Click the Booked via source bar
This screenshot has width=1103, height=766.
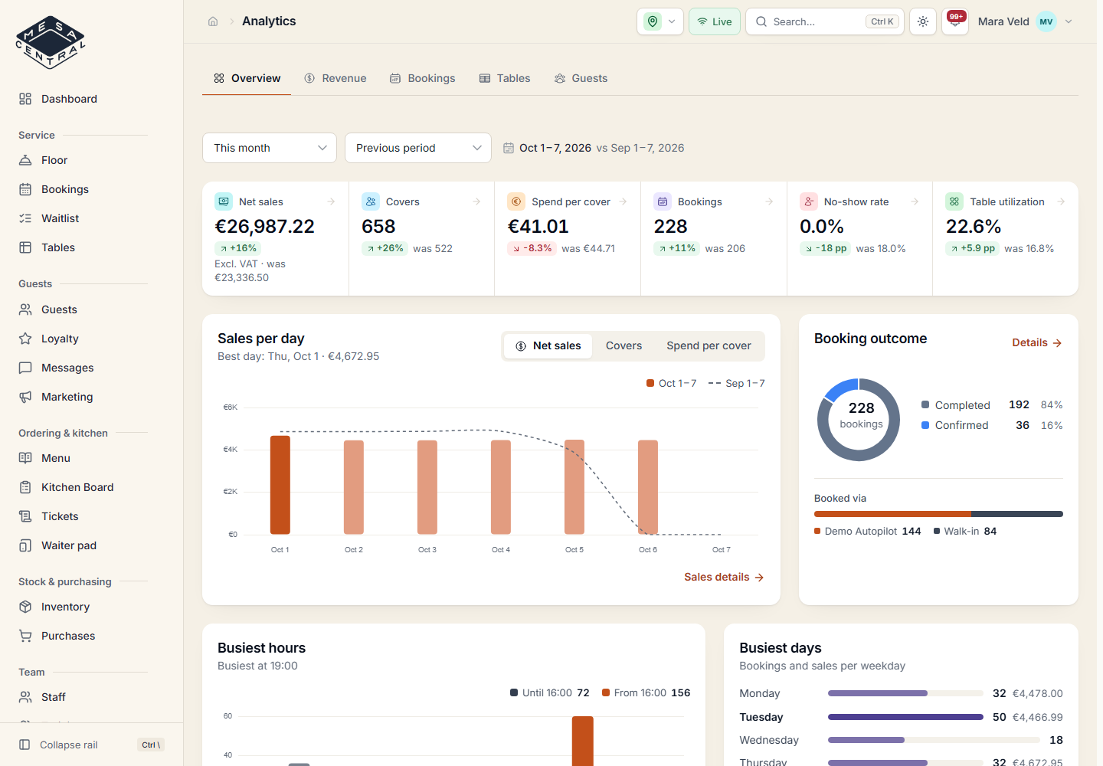point(938,514)
